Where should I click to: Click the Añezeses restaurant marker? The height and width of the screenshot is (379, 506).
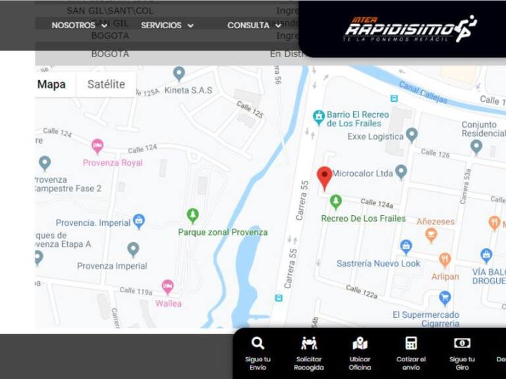click(x=431, y=235)
